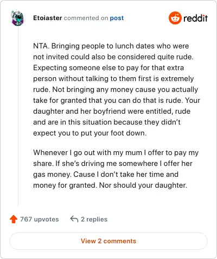This screenshot has width=217, height=259.
Task: Open the Reddit Snoo logo
Action: (x=175, y=18)
